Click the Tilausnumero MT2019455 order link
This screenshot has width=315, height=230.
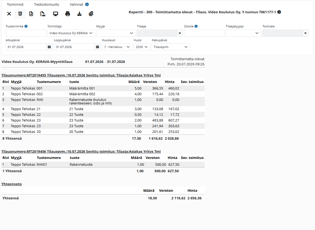(x=81, y=75)
